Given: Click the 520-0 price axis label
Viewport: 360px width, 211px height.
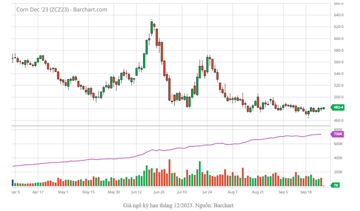Looking at the screenshot, I should pos(339,85).
